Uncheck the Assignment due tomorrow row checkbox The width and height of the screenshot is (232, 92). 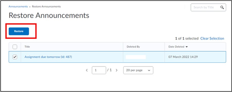pyautogui.click(x=15, y=57)
